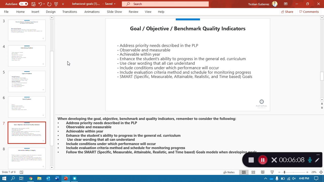Open Google Chrome from taskbar
The image size is (324, 182).
tap(31, 178)
